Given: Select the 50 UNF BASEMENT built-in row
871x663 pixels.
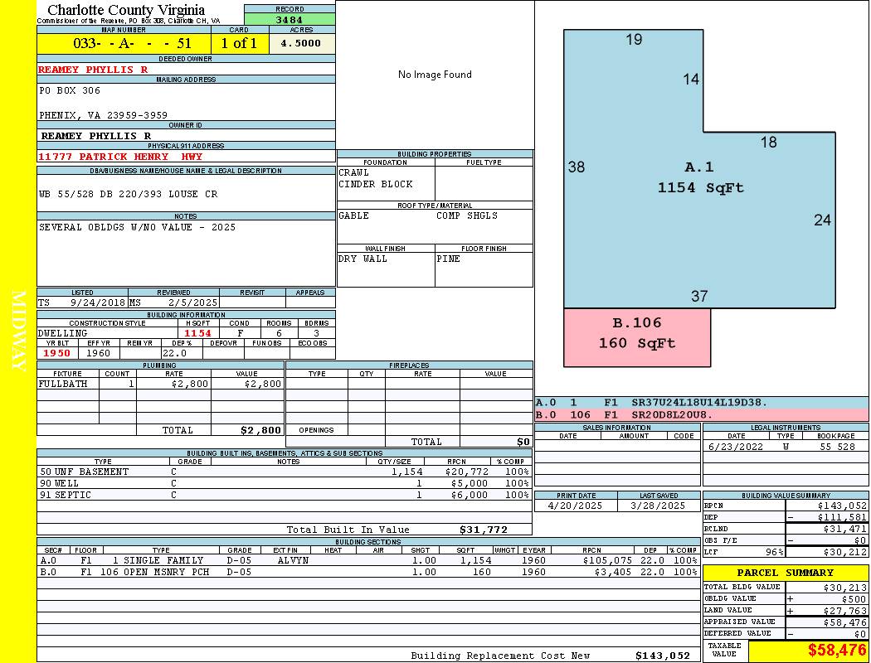Looking at the screenshot, I should pos(285,472).
